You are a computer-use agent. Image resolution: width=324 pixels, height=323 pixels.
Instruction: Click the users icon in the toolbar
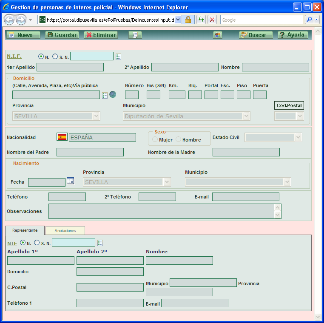(218, 35)
